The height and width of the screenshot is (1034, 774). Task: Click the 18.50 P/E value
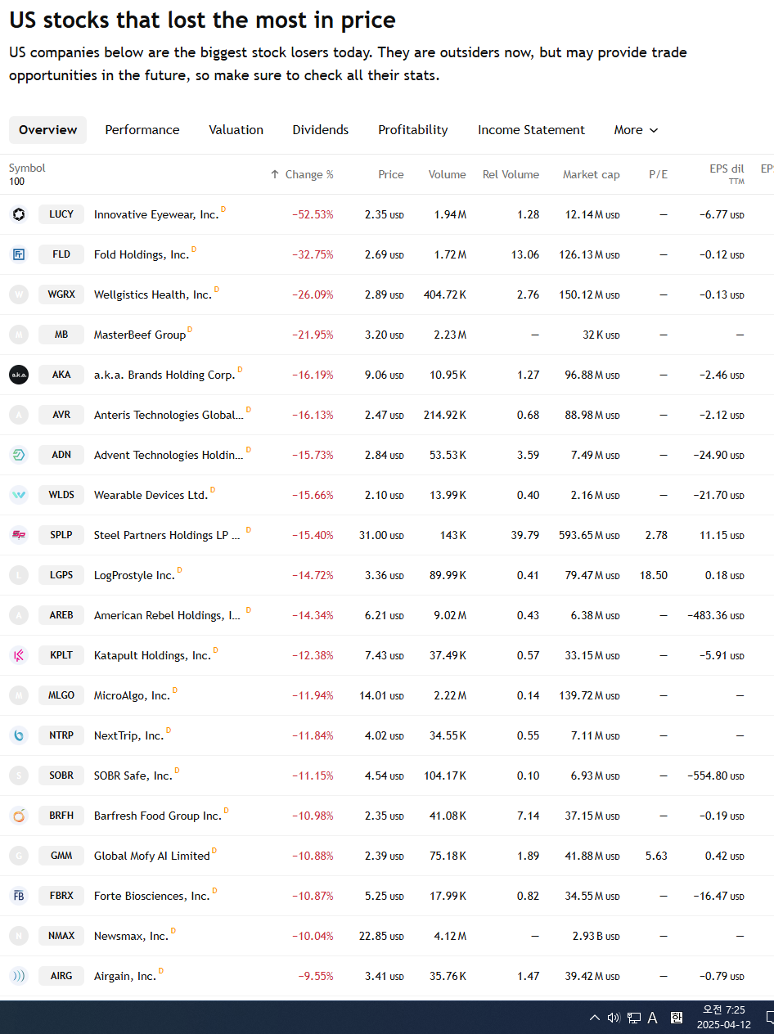(654, 575)
